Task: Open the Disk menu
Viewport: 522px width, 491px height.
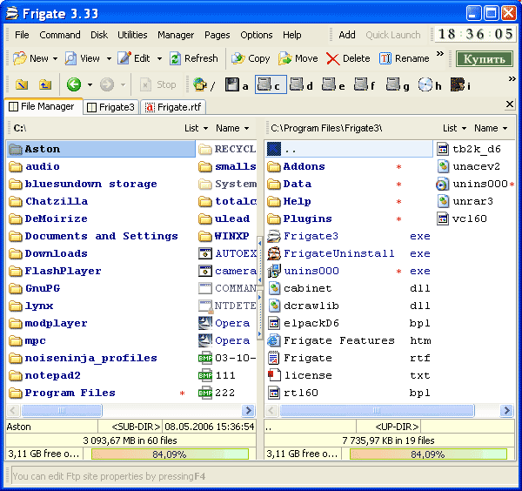Action: 99,35
